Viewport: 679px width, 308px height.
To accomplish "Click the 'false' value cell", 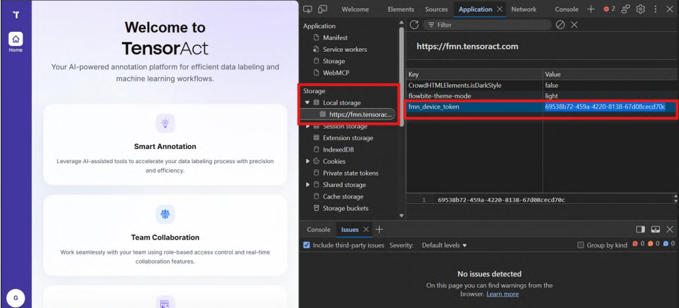I will pos(610,86).
